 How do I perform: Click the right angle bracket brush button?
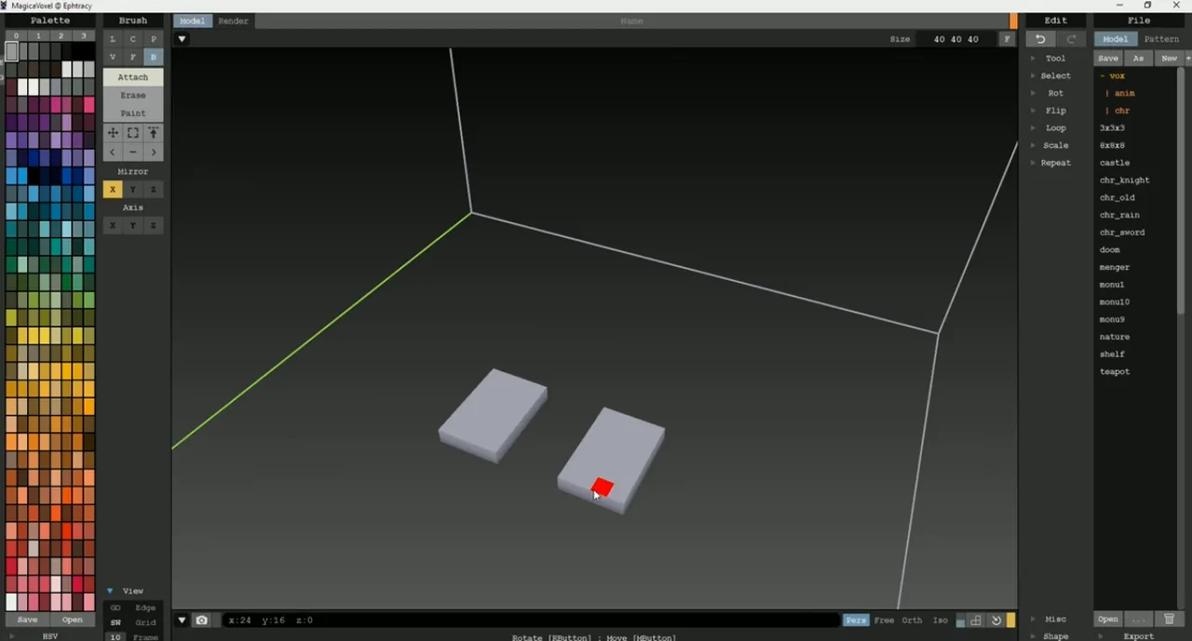(x=154, y=152)
